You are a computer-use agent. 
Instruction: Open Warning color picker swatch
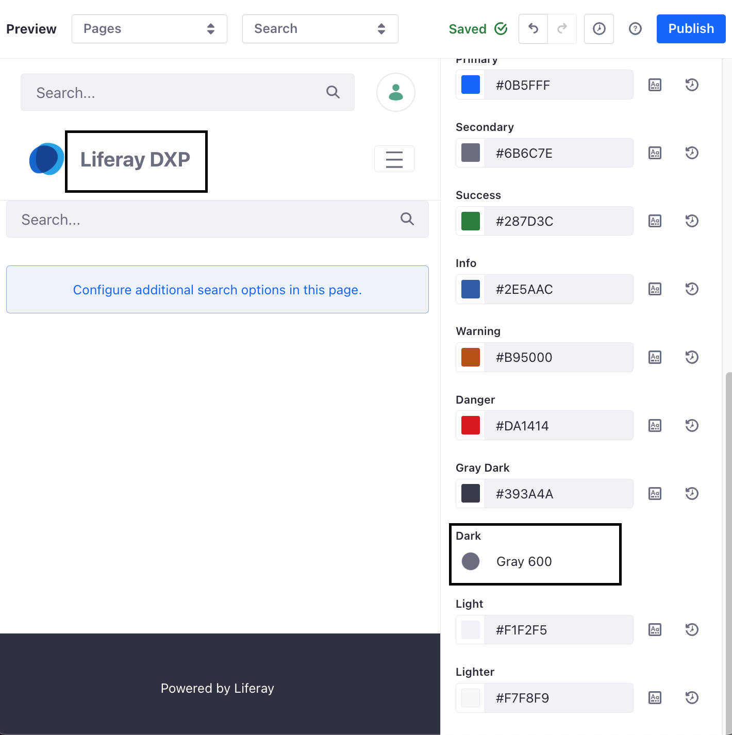pyautogui.click(x=471, y=357)
